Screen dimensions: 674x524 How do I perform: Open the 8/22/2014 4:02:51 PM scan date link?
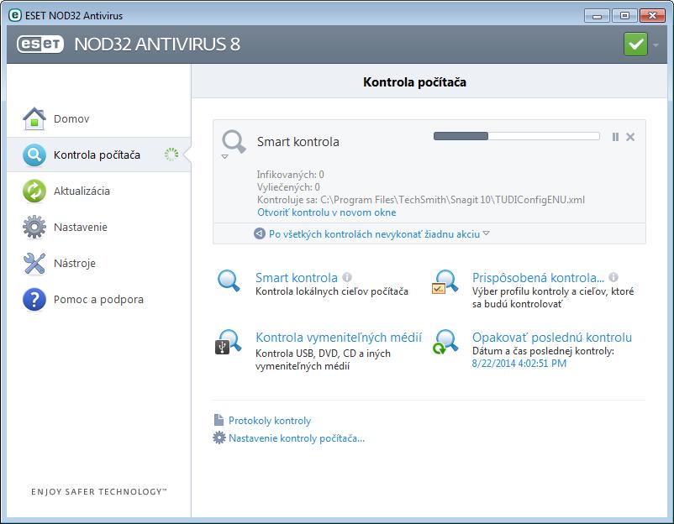[x=519, y=364]
